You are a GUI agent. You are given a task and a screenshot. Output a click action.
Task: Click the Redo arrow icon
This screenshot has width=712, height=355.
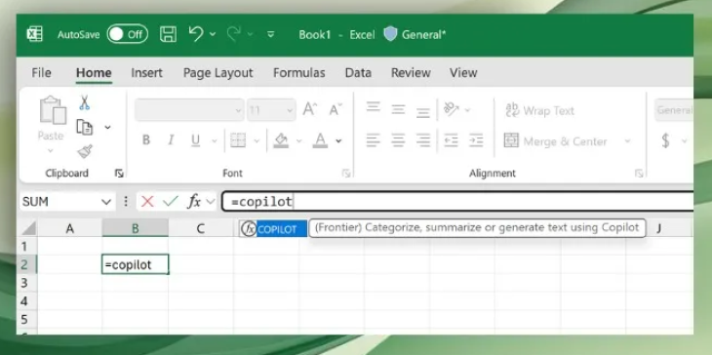coord(233,34)
